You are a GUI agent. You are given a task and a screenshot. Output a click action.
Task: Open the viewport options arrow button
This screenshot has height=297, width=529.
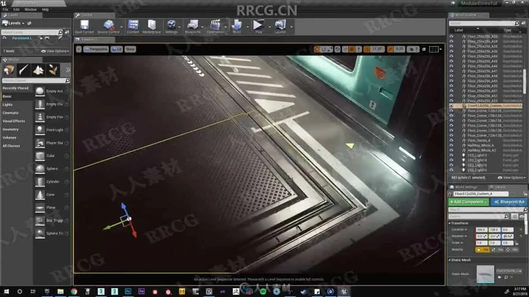[79, 49]
